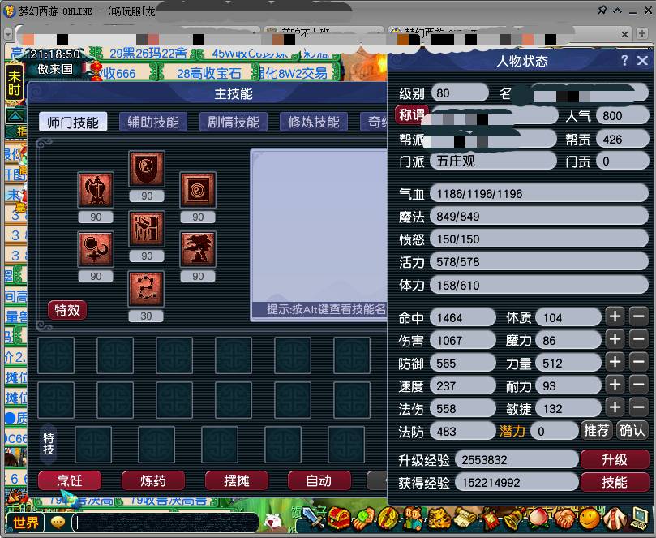This screenshot has height=538, width=656.
Task: Open the chat emoticon speech bubble icon
Action: pyautogui.click(x=58, y=522)
